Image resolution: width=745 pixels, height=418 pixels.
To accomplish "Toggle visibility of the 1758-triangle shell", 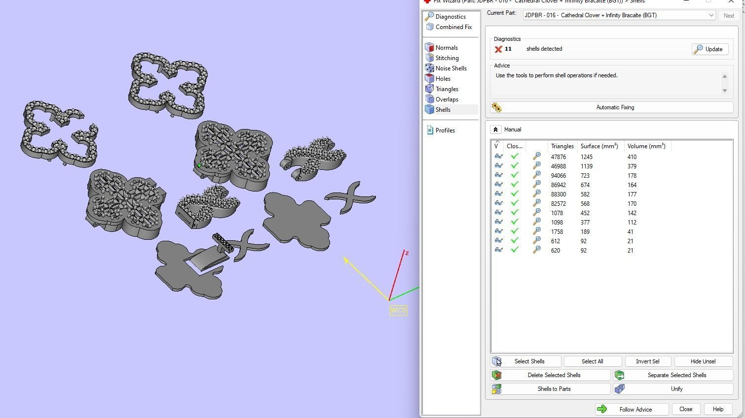I will click(498, 231).
